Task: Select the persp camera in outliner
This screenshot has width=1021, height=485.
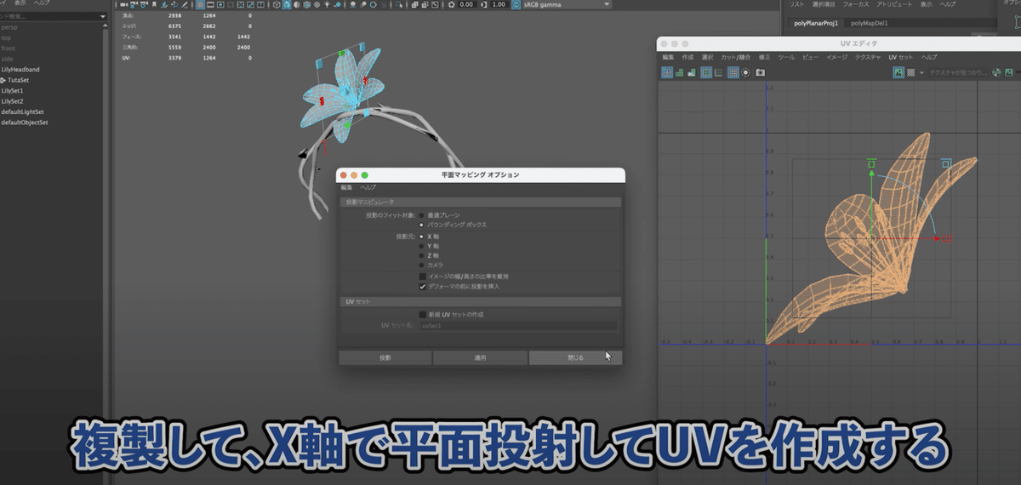Action: (9, 27)
